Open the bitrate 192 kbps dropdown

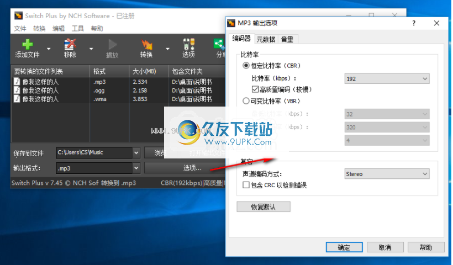(387, 79)
